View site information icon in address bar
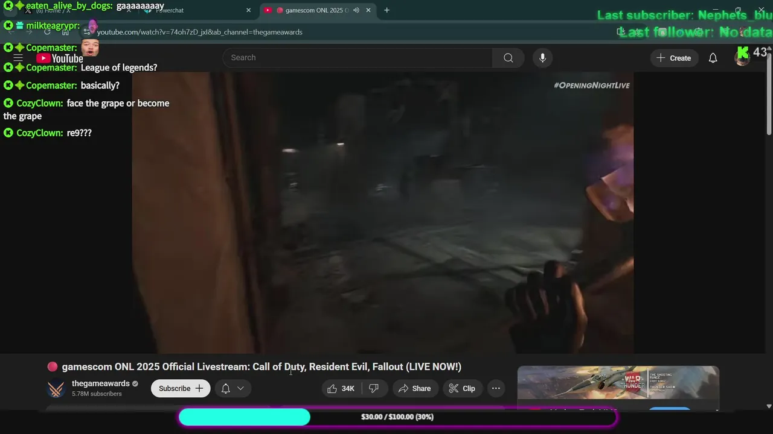Viewport: 773px width, 434px height. [87, 32]
